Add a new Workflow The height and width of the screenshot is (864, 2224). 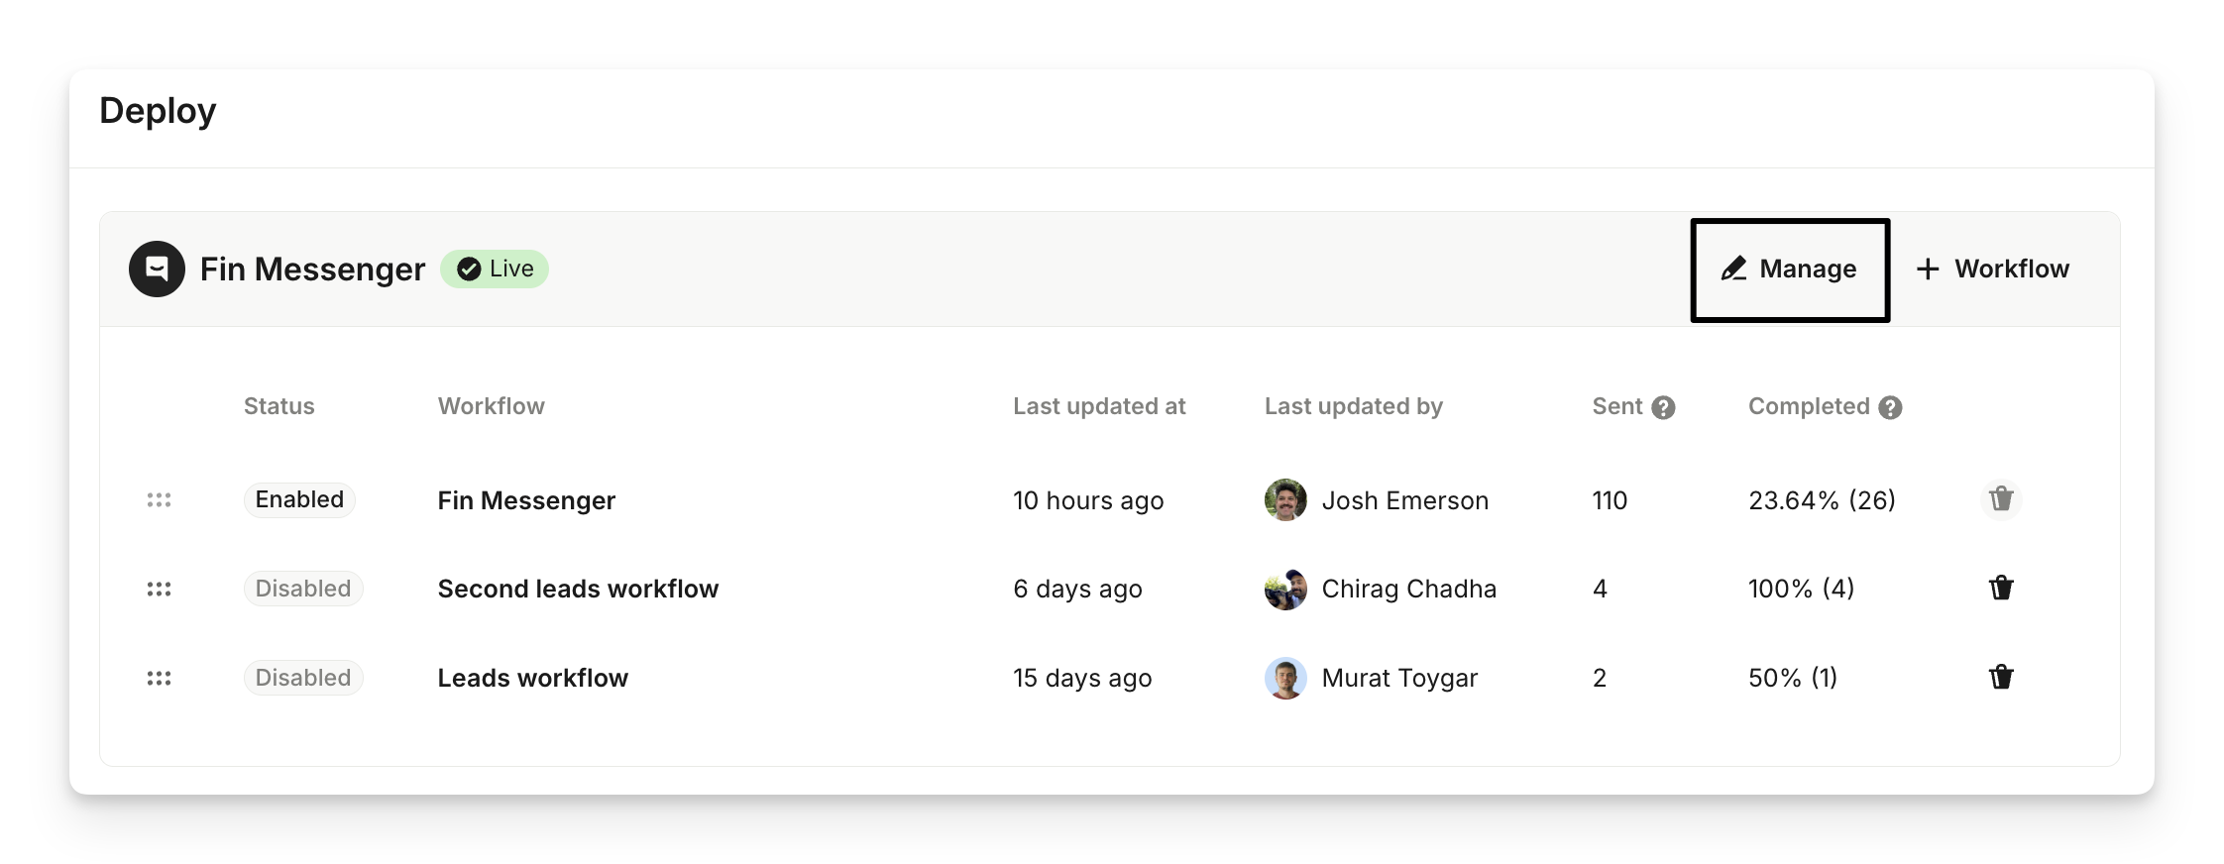click(x=1992, y=270)
